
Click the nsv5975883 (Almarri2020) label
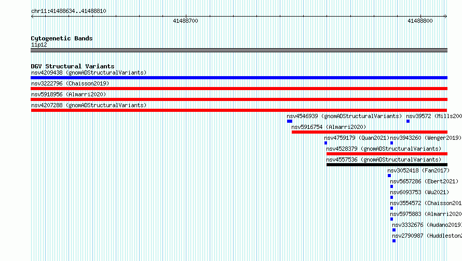[426, 214]
